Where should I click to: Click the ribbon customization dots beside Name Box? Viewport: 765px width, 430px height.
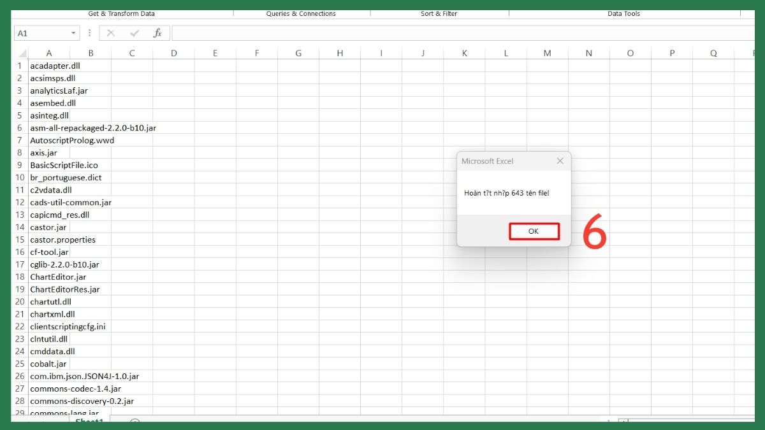(x=89, y=32)
